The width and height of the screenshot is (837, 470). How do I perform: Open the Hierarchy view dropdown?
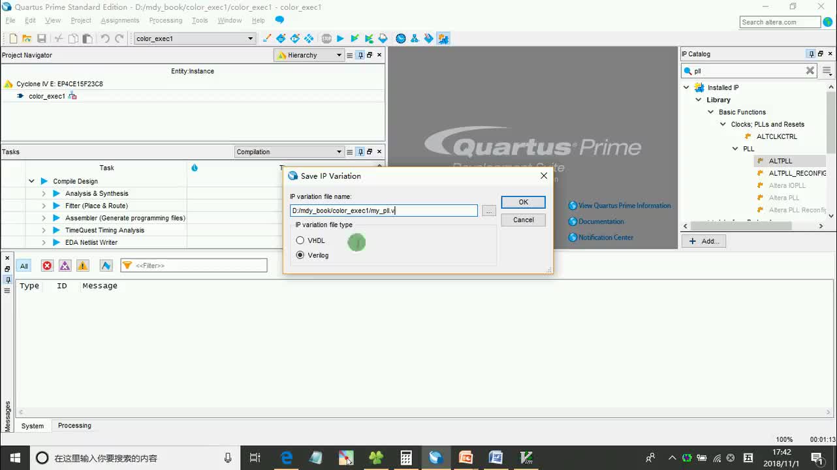(x=308, y=55)
